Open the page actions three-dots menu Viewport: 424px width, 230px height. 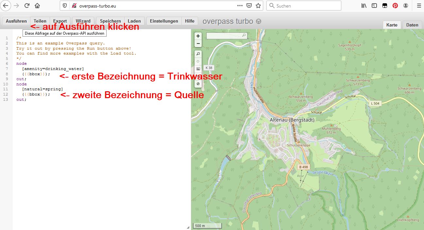pos(240,6)
